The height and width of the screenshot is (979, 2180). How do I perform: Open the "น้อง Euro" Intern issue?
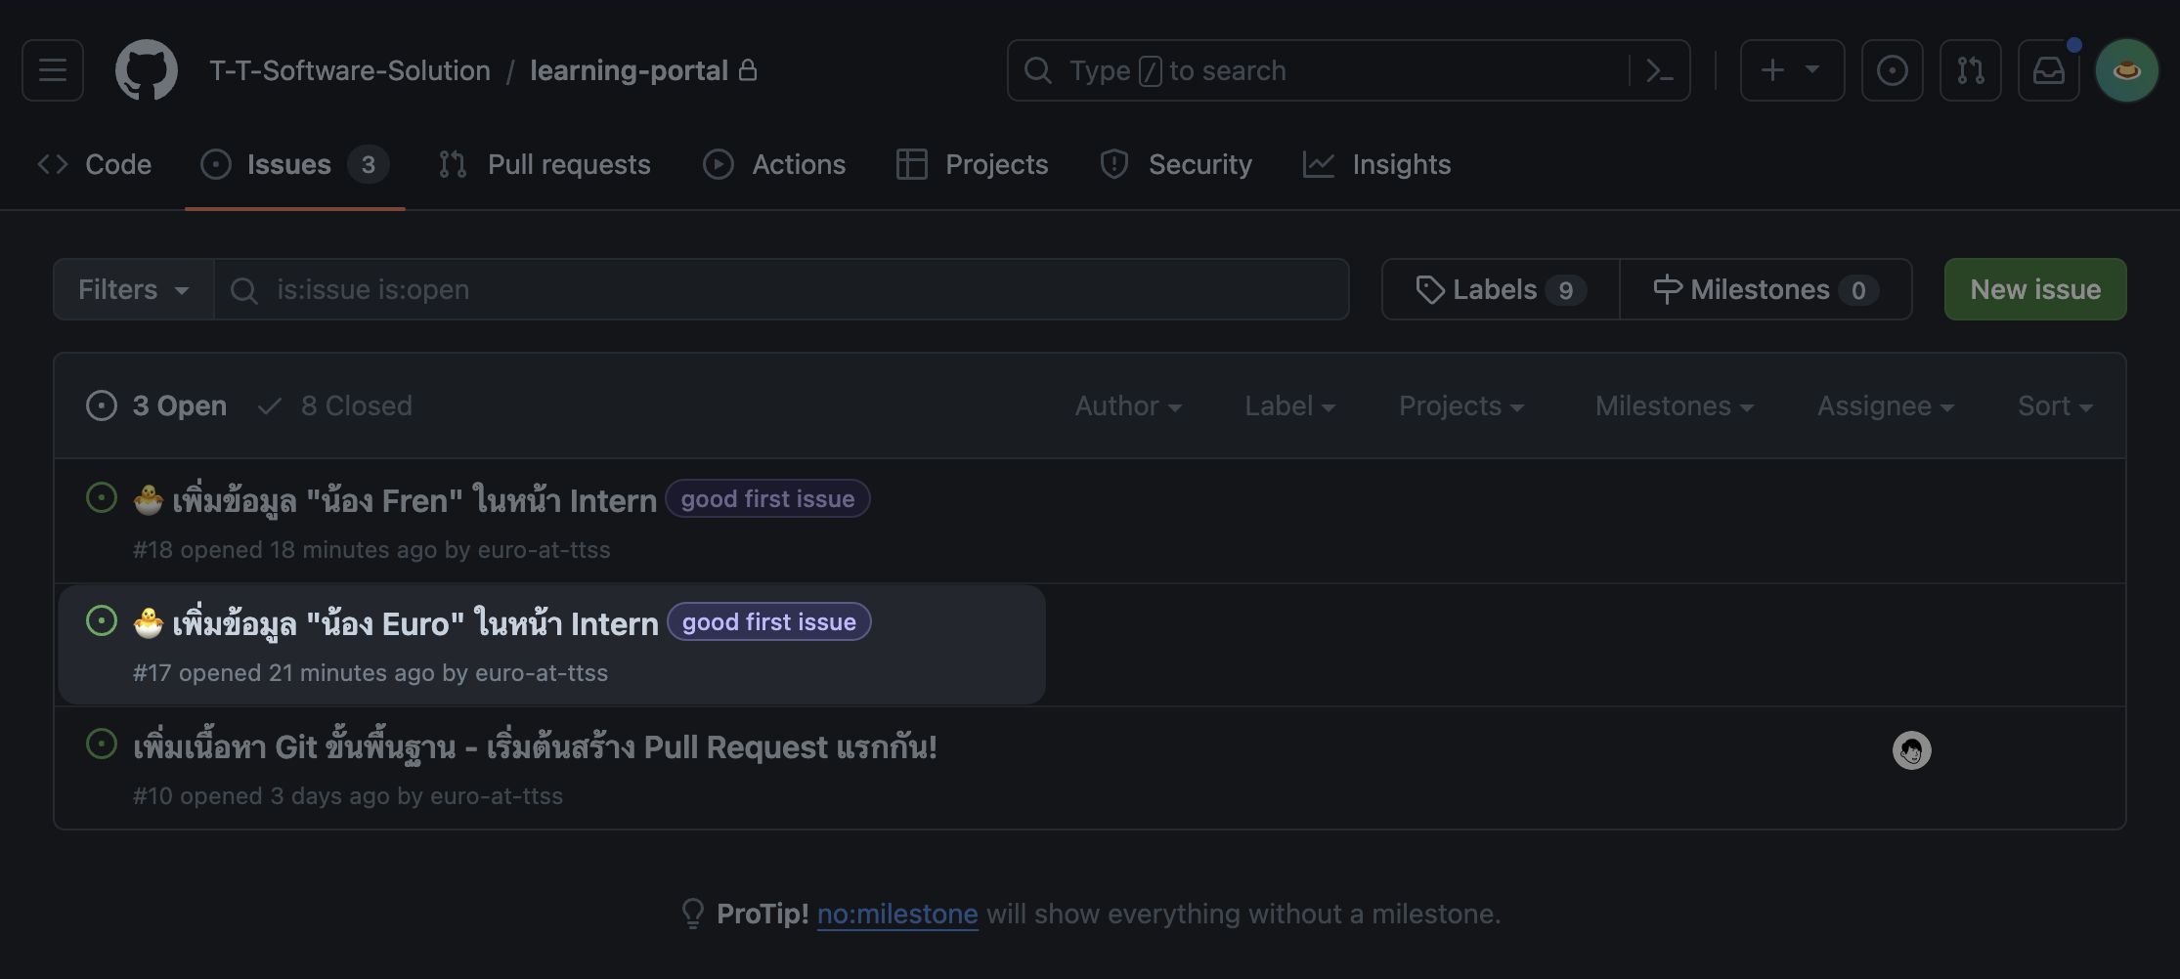[396, 623]
